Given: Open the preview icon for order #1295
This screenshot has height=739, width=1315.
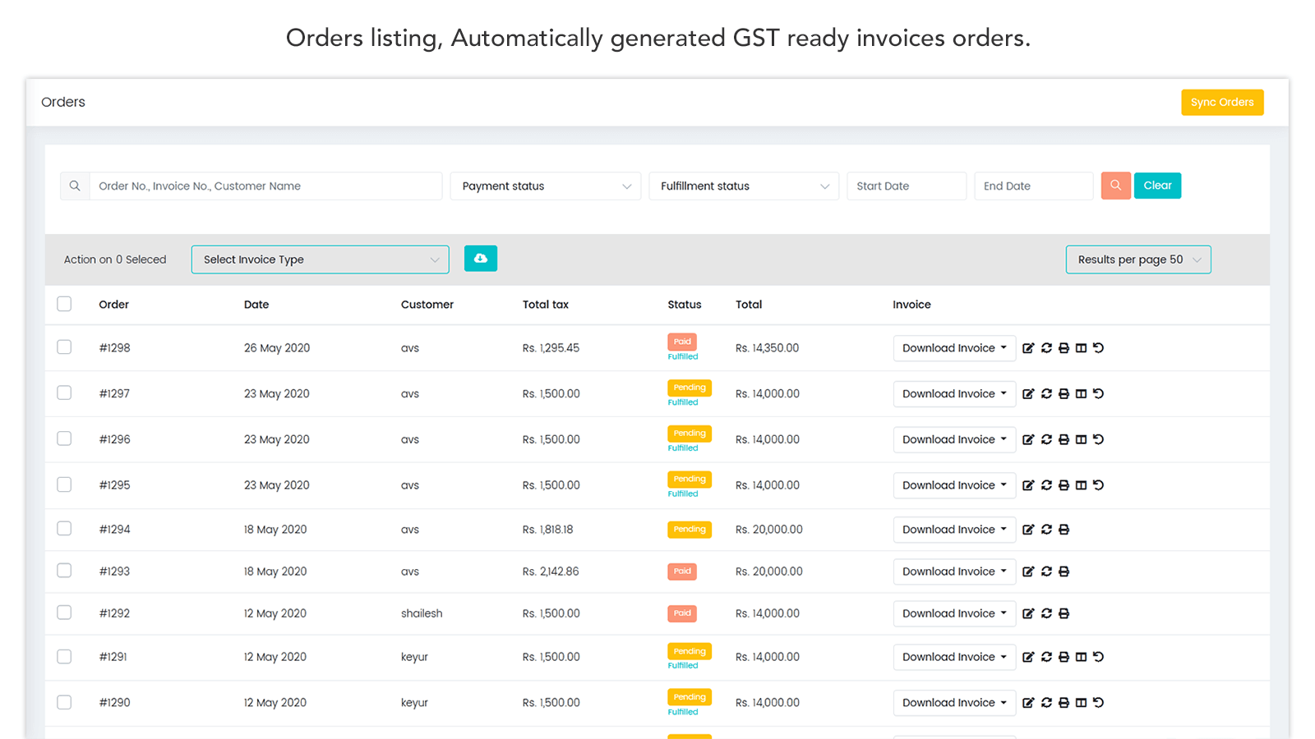Looking at the screenshot, I should point(1082,485).
